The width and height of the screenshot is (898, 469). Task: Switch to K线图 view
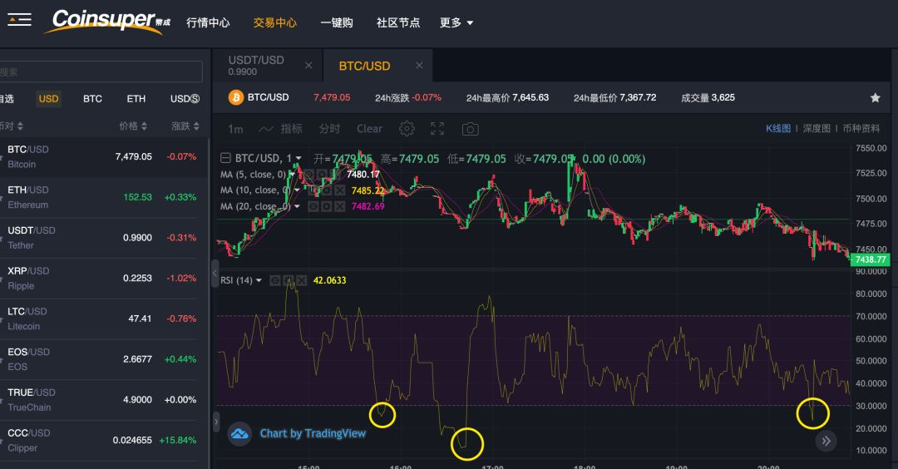tap(778, 128)
